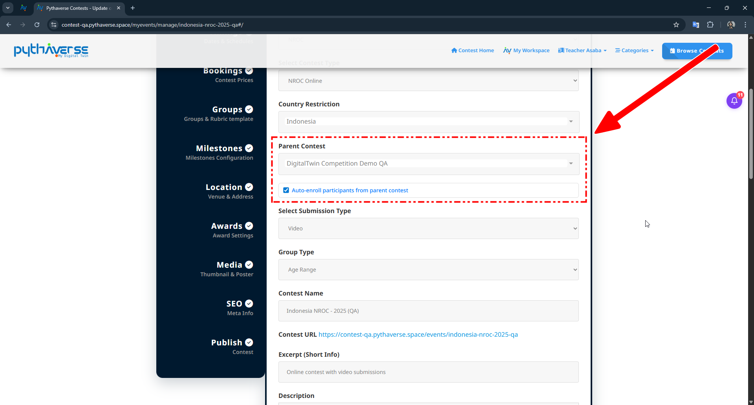Click the SEO step checkmark icon
This screenshot has height=405, width=754.
[x=249, y=304]
